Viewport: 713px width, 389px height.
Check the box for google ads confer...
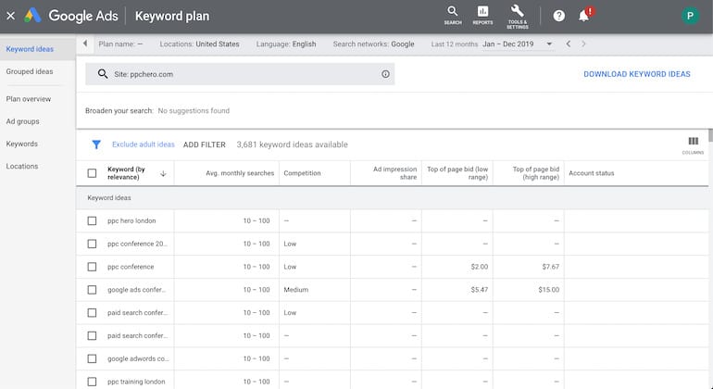pos(92,290)
